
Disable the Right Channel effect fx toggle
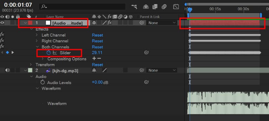2,41
